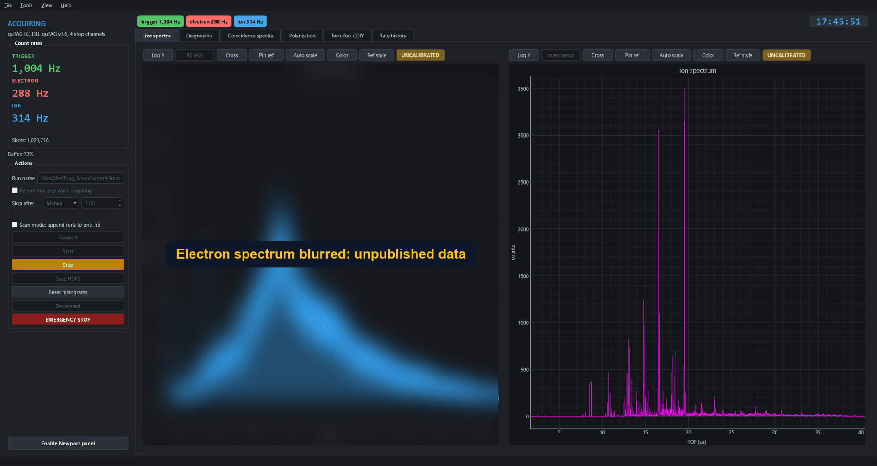877x466 pixels.
Task: Enable Scan mode append runs checkbox
Action: click(x=15, y=224)
